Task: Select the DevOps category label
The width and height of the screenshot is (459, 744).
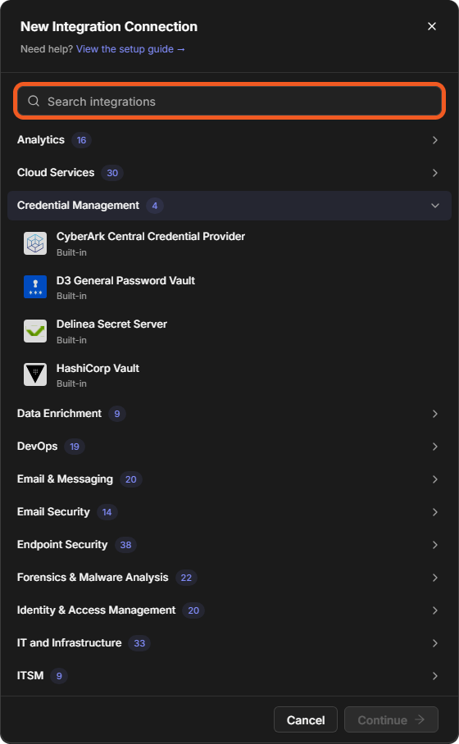Action: coord(37,447)
